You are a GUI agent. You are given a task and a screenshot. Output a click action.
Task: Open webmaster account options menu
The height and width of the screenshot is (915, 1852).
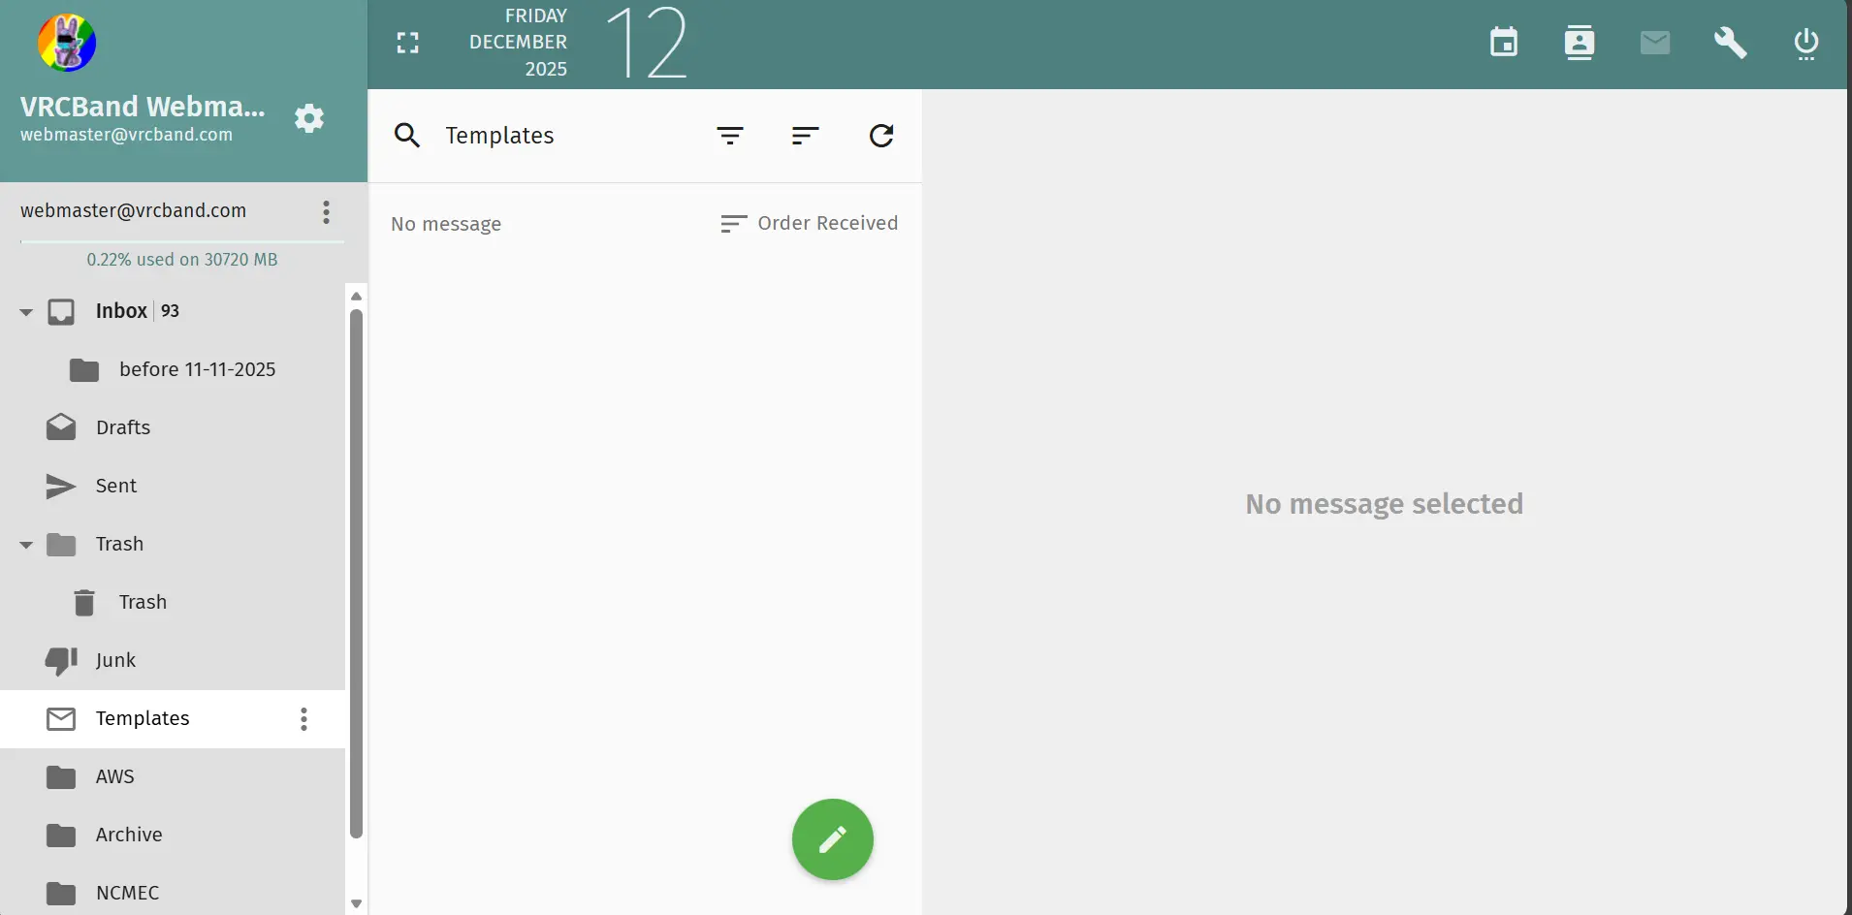326,211
